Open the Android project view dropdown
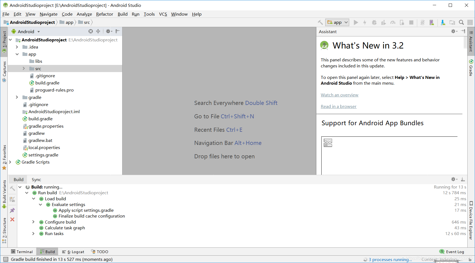 point(26,32)
